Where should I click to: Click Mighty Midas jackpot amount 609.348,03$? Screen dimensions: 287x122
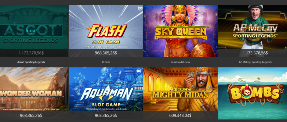click(x=180, y=115)
